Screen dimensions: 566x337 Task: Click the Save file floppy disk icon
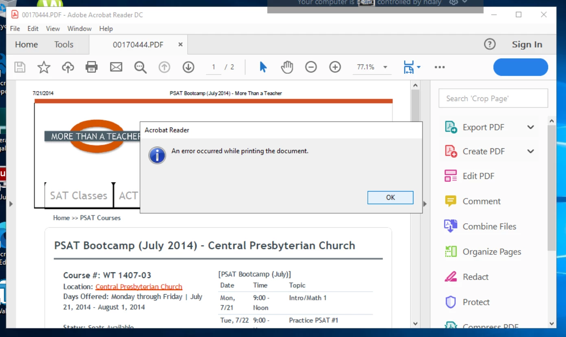(x=20, y=67)
